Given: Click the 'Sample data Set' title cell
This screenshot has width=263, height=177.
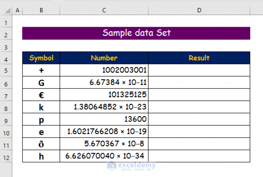Looking at the screenshot, I should 136,33.
